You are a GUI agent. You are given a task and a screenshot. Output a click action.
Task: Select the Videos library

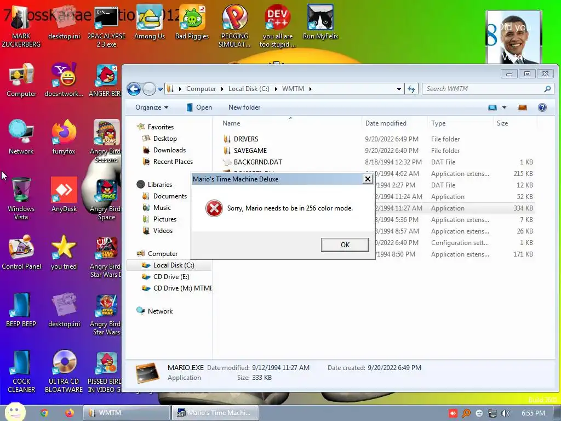(x=163, y=231)
